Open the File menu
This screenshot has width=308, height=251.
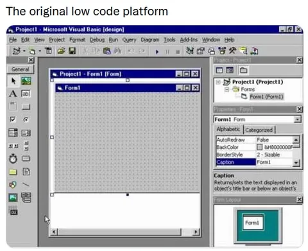[13, 40]
